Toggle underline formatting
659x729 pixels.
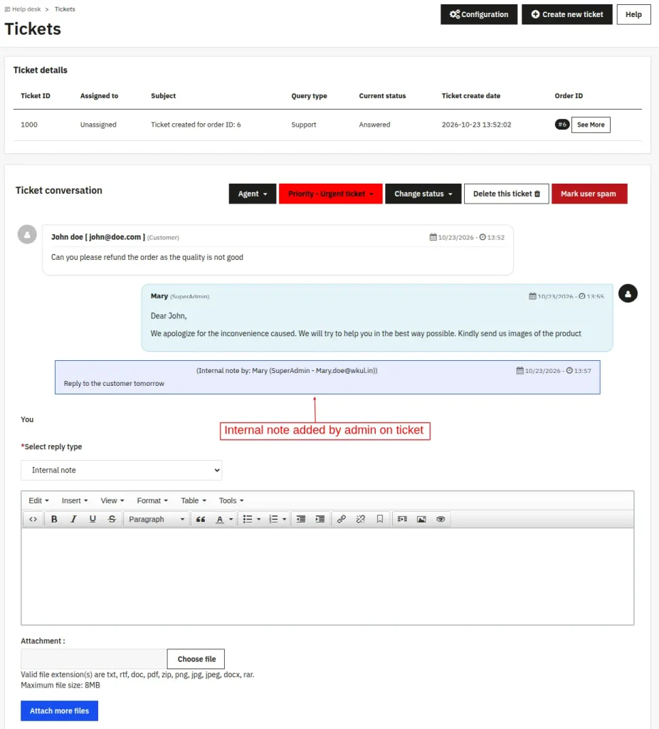(x=93, y=519)
